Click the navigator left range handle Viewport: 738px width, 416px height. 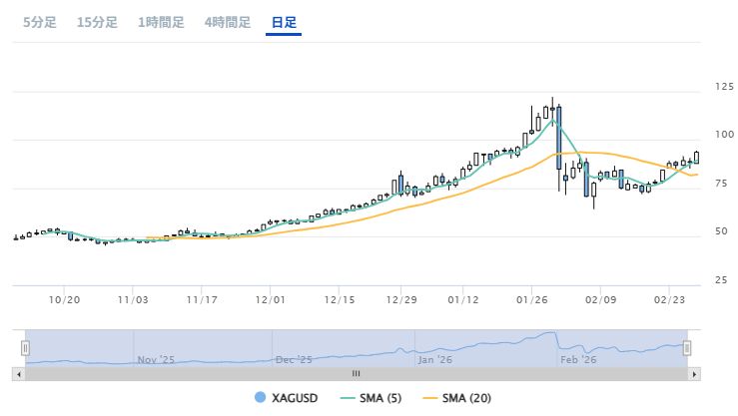point(25,348)
